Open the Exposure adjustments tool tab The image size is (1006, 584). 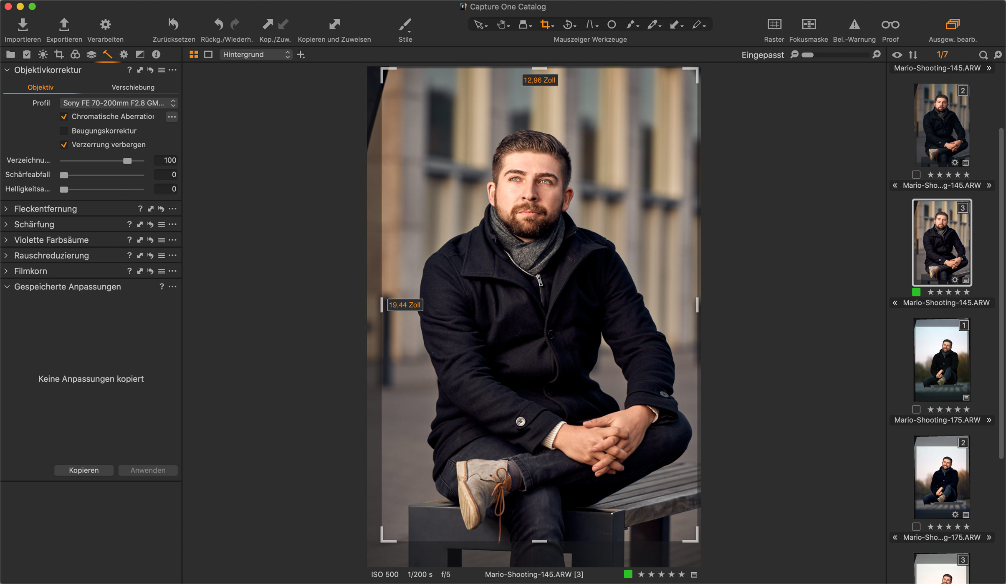43,54
